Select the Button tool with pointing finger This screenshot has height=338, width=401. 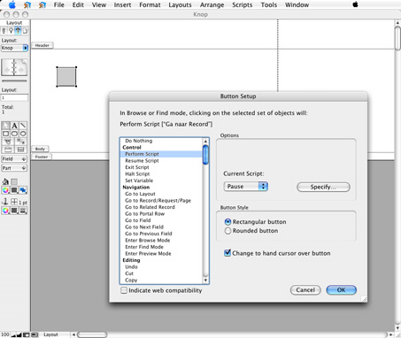click(x=7, y=142)
